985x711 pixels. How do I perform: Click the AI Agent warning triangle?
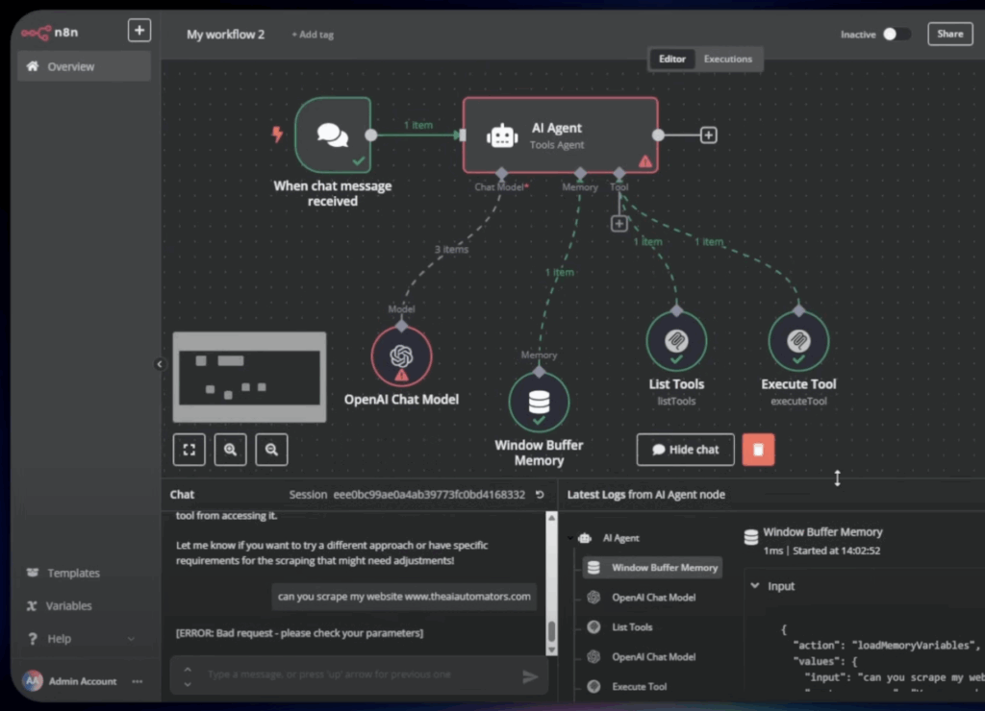(x=645, y=161)
